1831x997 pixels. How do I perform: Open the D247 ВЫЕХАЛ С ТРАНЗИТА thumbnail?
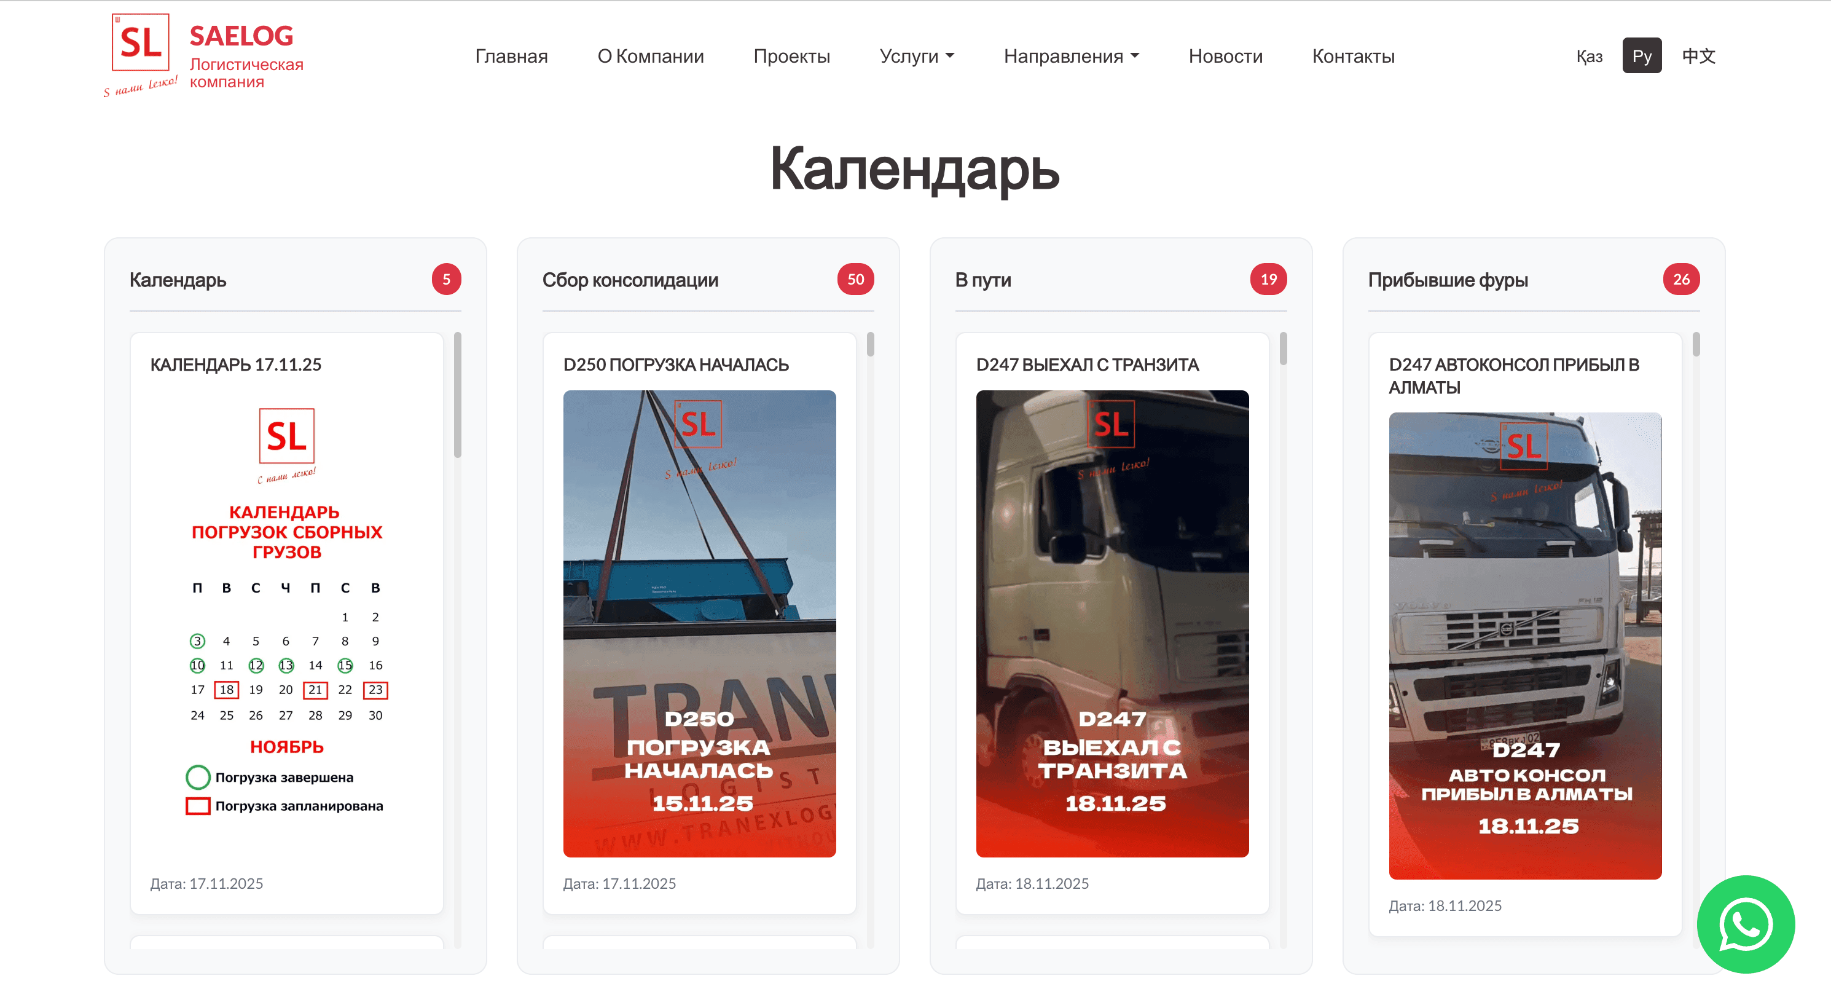coord(1112,622)
